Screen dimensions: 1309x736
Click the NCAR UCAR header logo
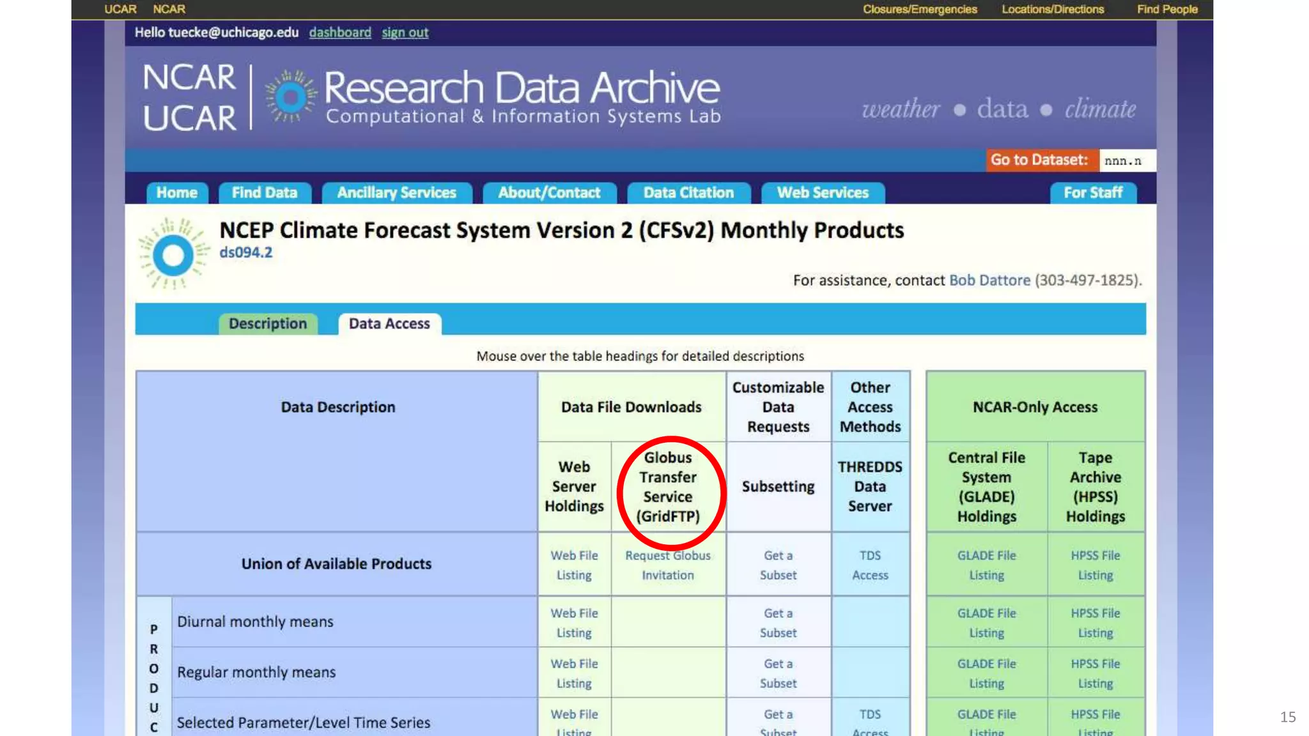point(189,97)
